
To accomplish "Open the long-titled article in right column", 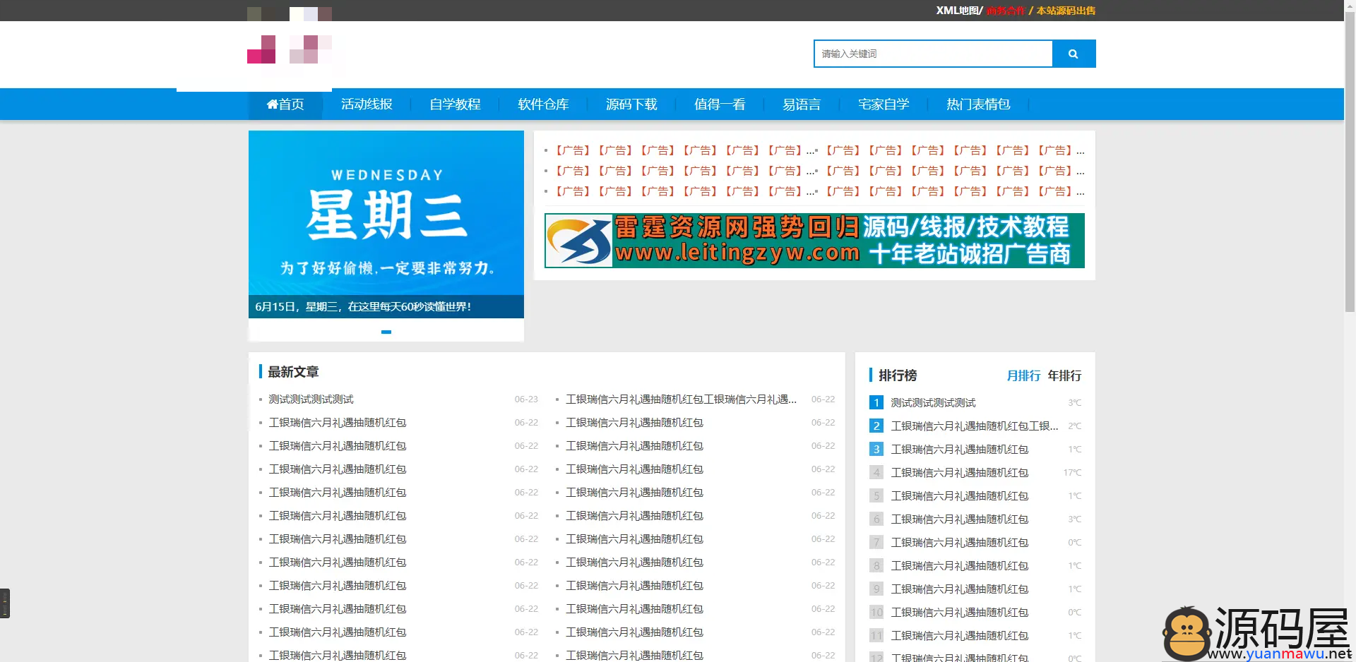I will (x=681, y=399).
